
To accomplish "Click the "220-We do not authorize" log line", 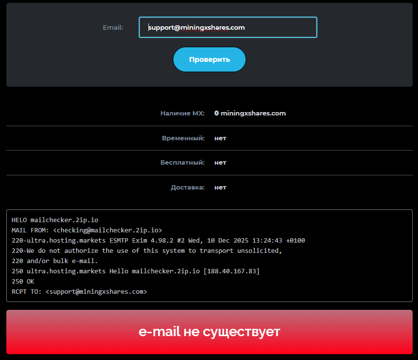I will [147, 251].
